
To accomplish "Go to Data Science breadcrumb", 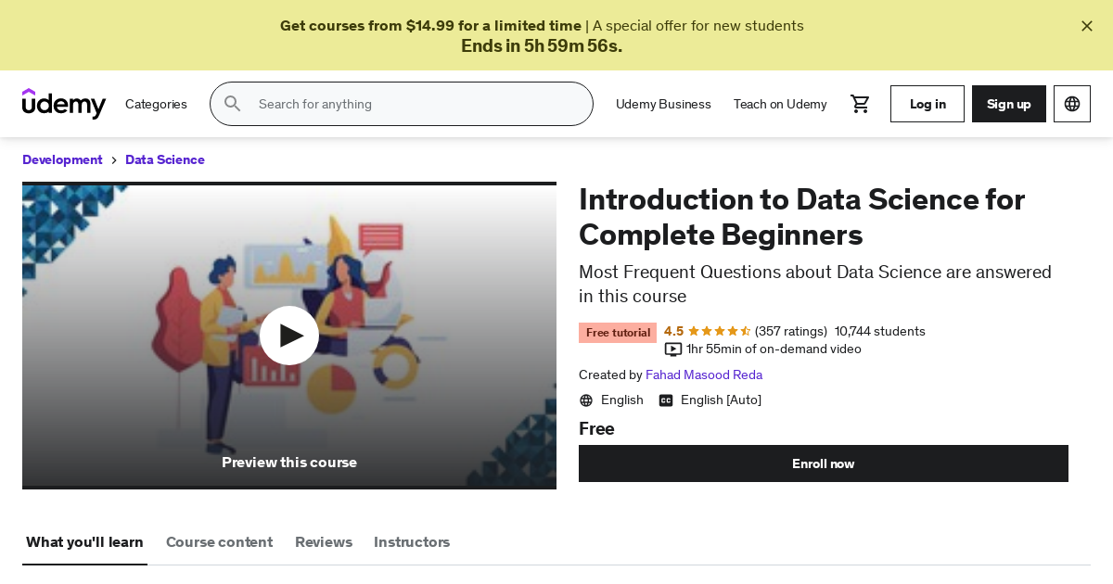I will click(x=165, y=159).
